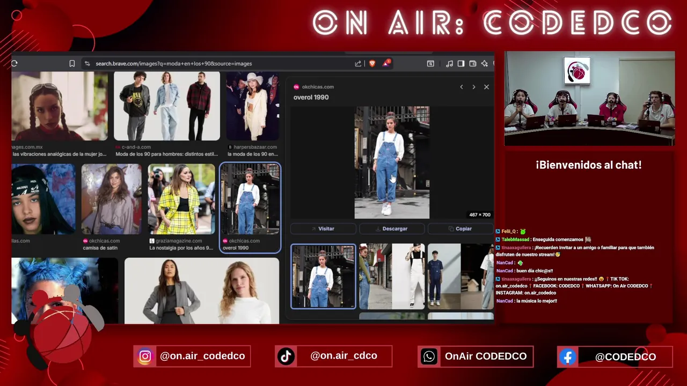Click the 'overol 1990' preview title text

tap(311, 98)
